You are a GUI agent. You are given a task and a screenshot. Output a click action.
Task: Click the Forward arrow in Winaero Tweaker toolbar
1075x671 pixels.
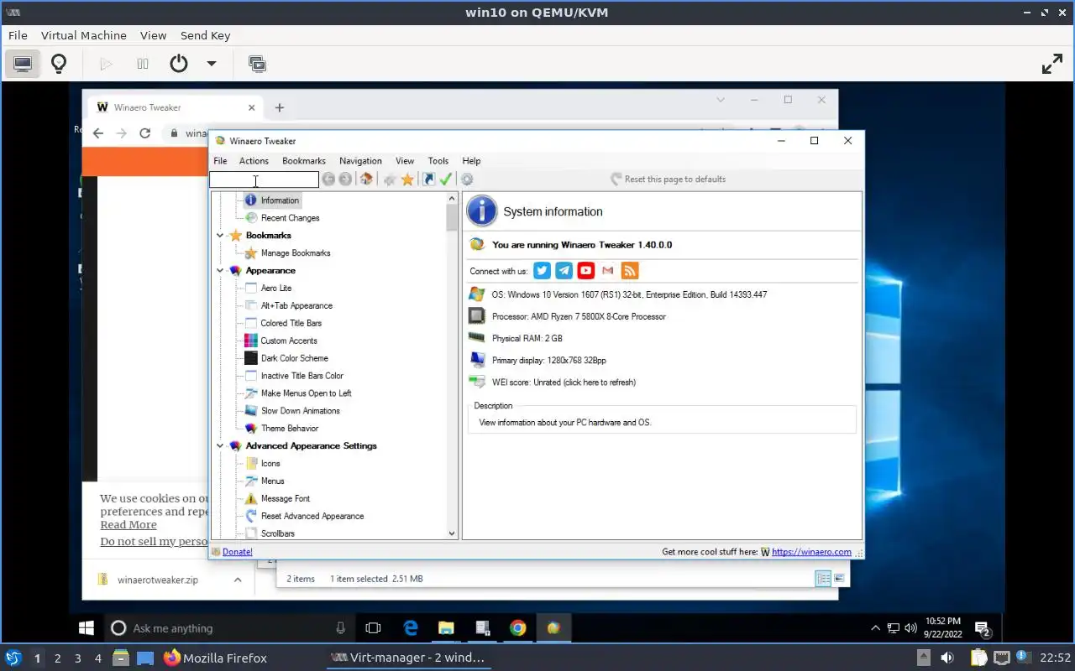[345, 179]
